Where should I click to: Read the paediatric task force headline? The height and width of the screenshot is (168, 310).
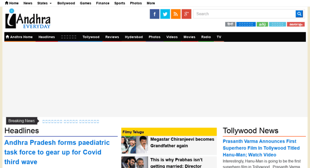tap(57, 152)
